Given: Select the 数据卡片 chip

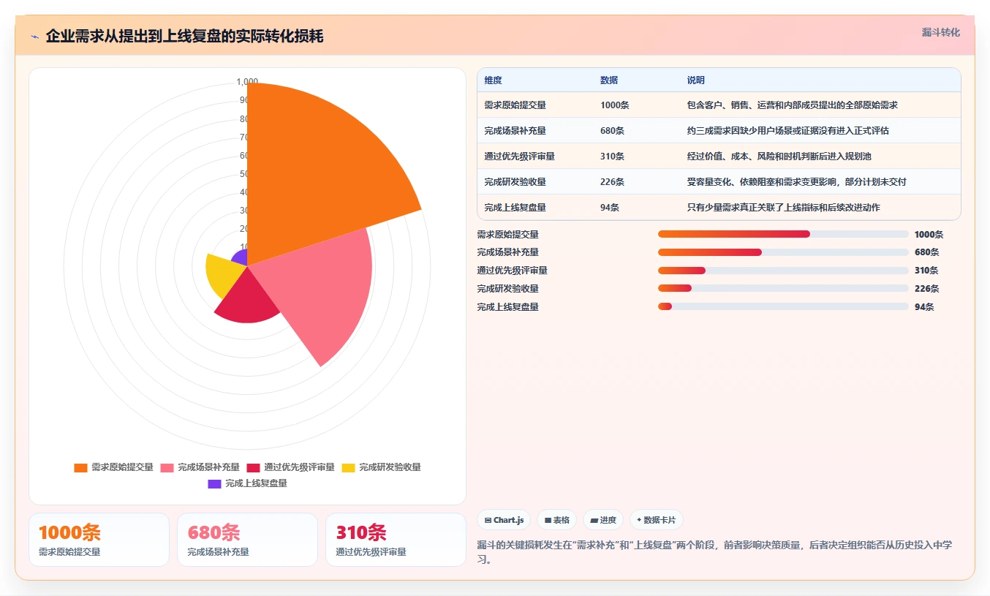Looking at the screenshot, I should [656, 520].
